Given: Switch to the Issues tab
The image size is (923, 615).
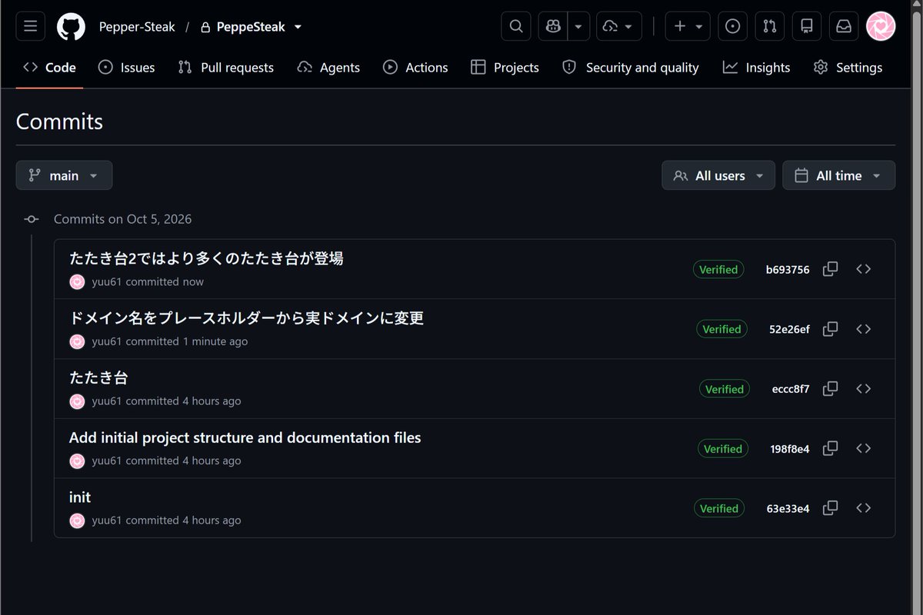Looking at the screenshot, I should (x=127, y=68).
